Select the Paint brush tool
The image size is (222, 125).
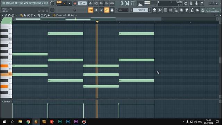(25, 15)
